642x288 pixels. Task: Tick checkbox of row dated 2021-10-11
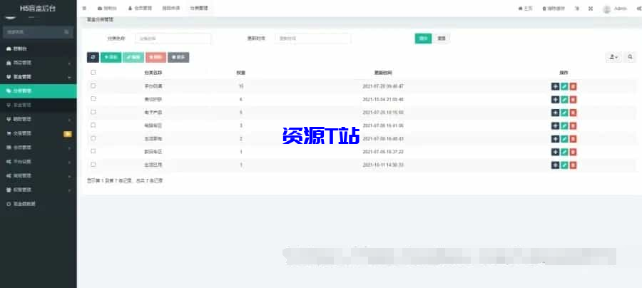point(93,164)
